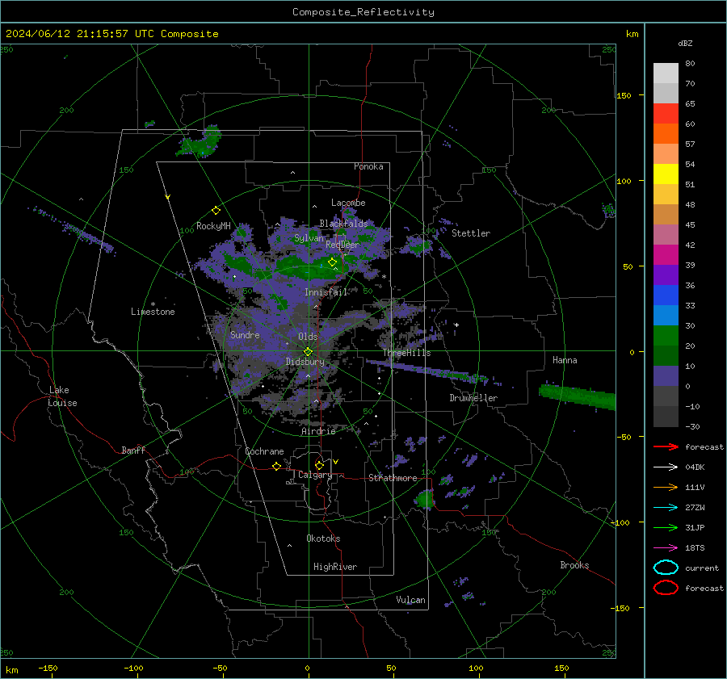The image size is (727, 679).
Task: Click the strong green echo east of Hanna
Action: pos(578,397)
